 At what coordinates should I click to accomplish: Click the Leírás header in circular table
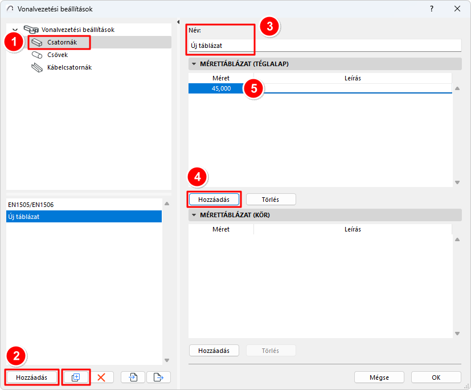pos(353,229)
